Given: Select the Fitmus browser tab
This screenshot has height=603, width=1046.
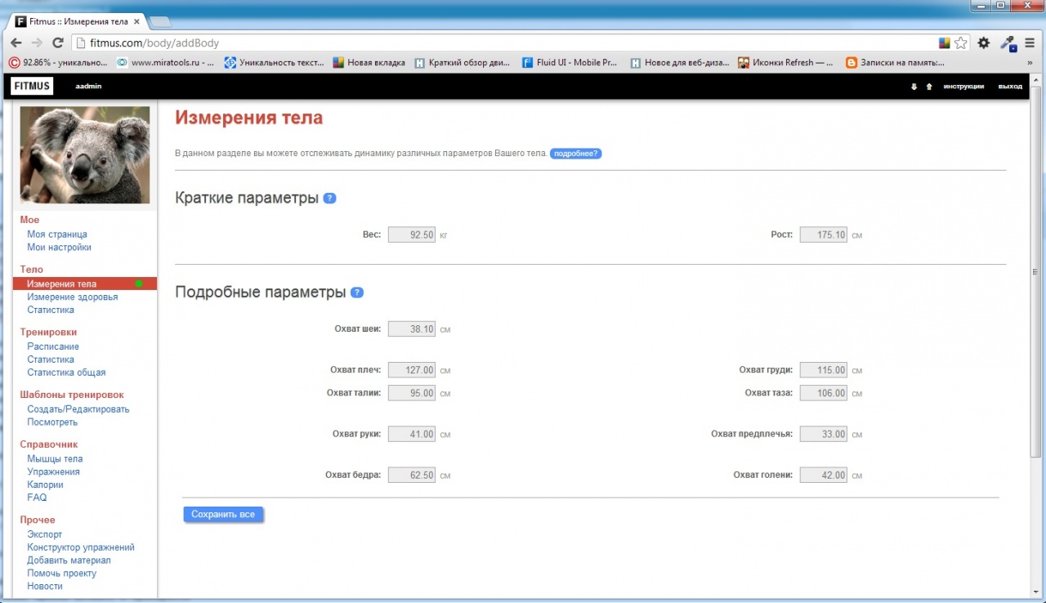Looking at the screenshot, I should point(74,21).
